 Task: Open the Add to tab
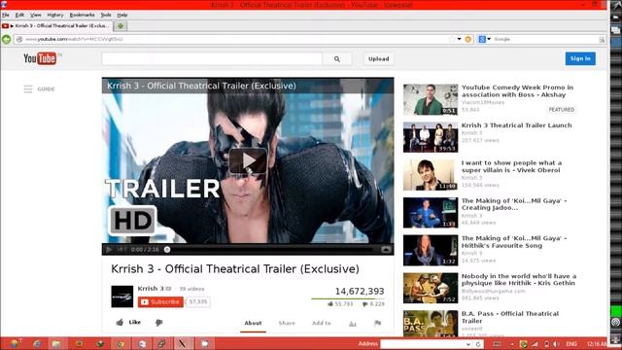coord(322,323)
